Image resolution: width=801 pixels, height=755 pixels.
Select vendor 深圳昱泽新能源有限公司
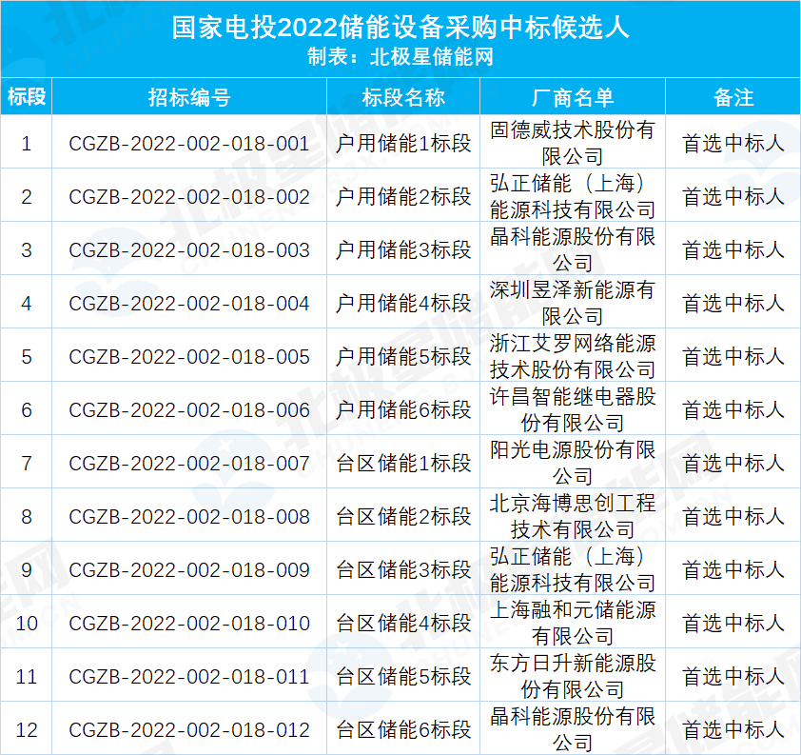(x=573, y=303)
